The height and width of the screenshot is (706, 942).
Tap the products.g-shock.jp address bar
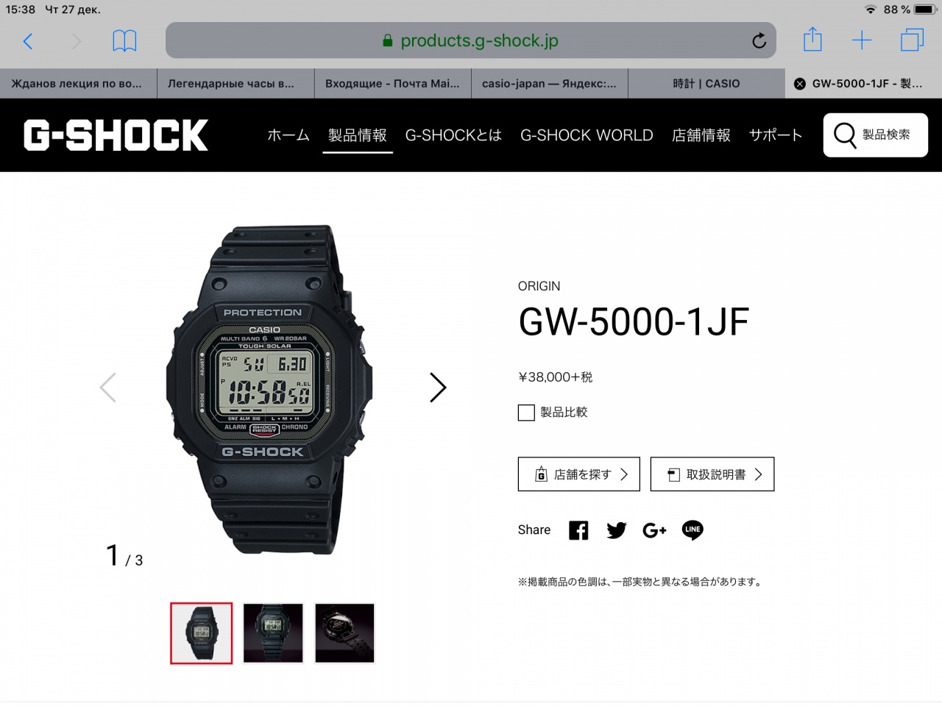[x=471, y=40]
